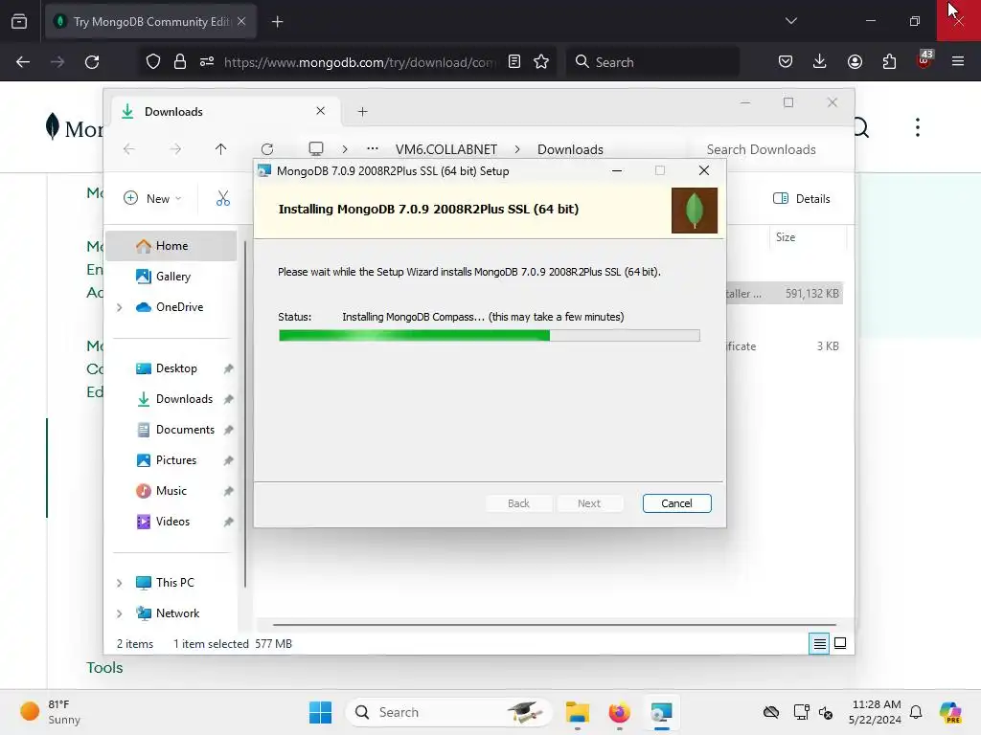Go up one folder level
The height and width of the screenshot is (735, 981).
(x=220, y=148)
